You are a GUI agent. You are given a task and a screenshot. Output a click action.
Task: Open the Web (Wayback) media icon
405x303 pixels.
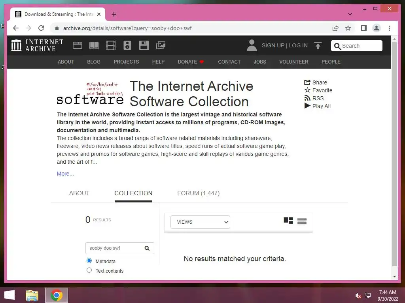pyautogui.click(x=77, y=45)
